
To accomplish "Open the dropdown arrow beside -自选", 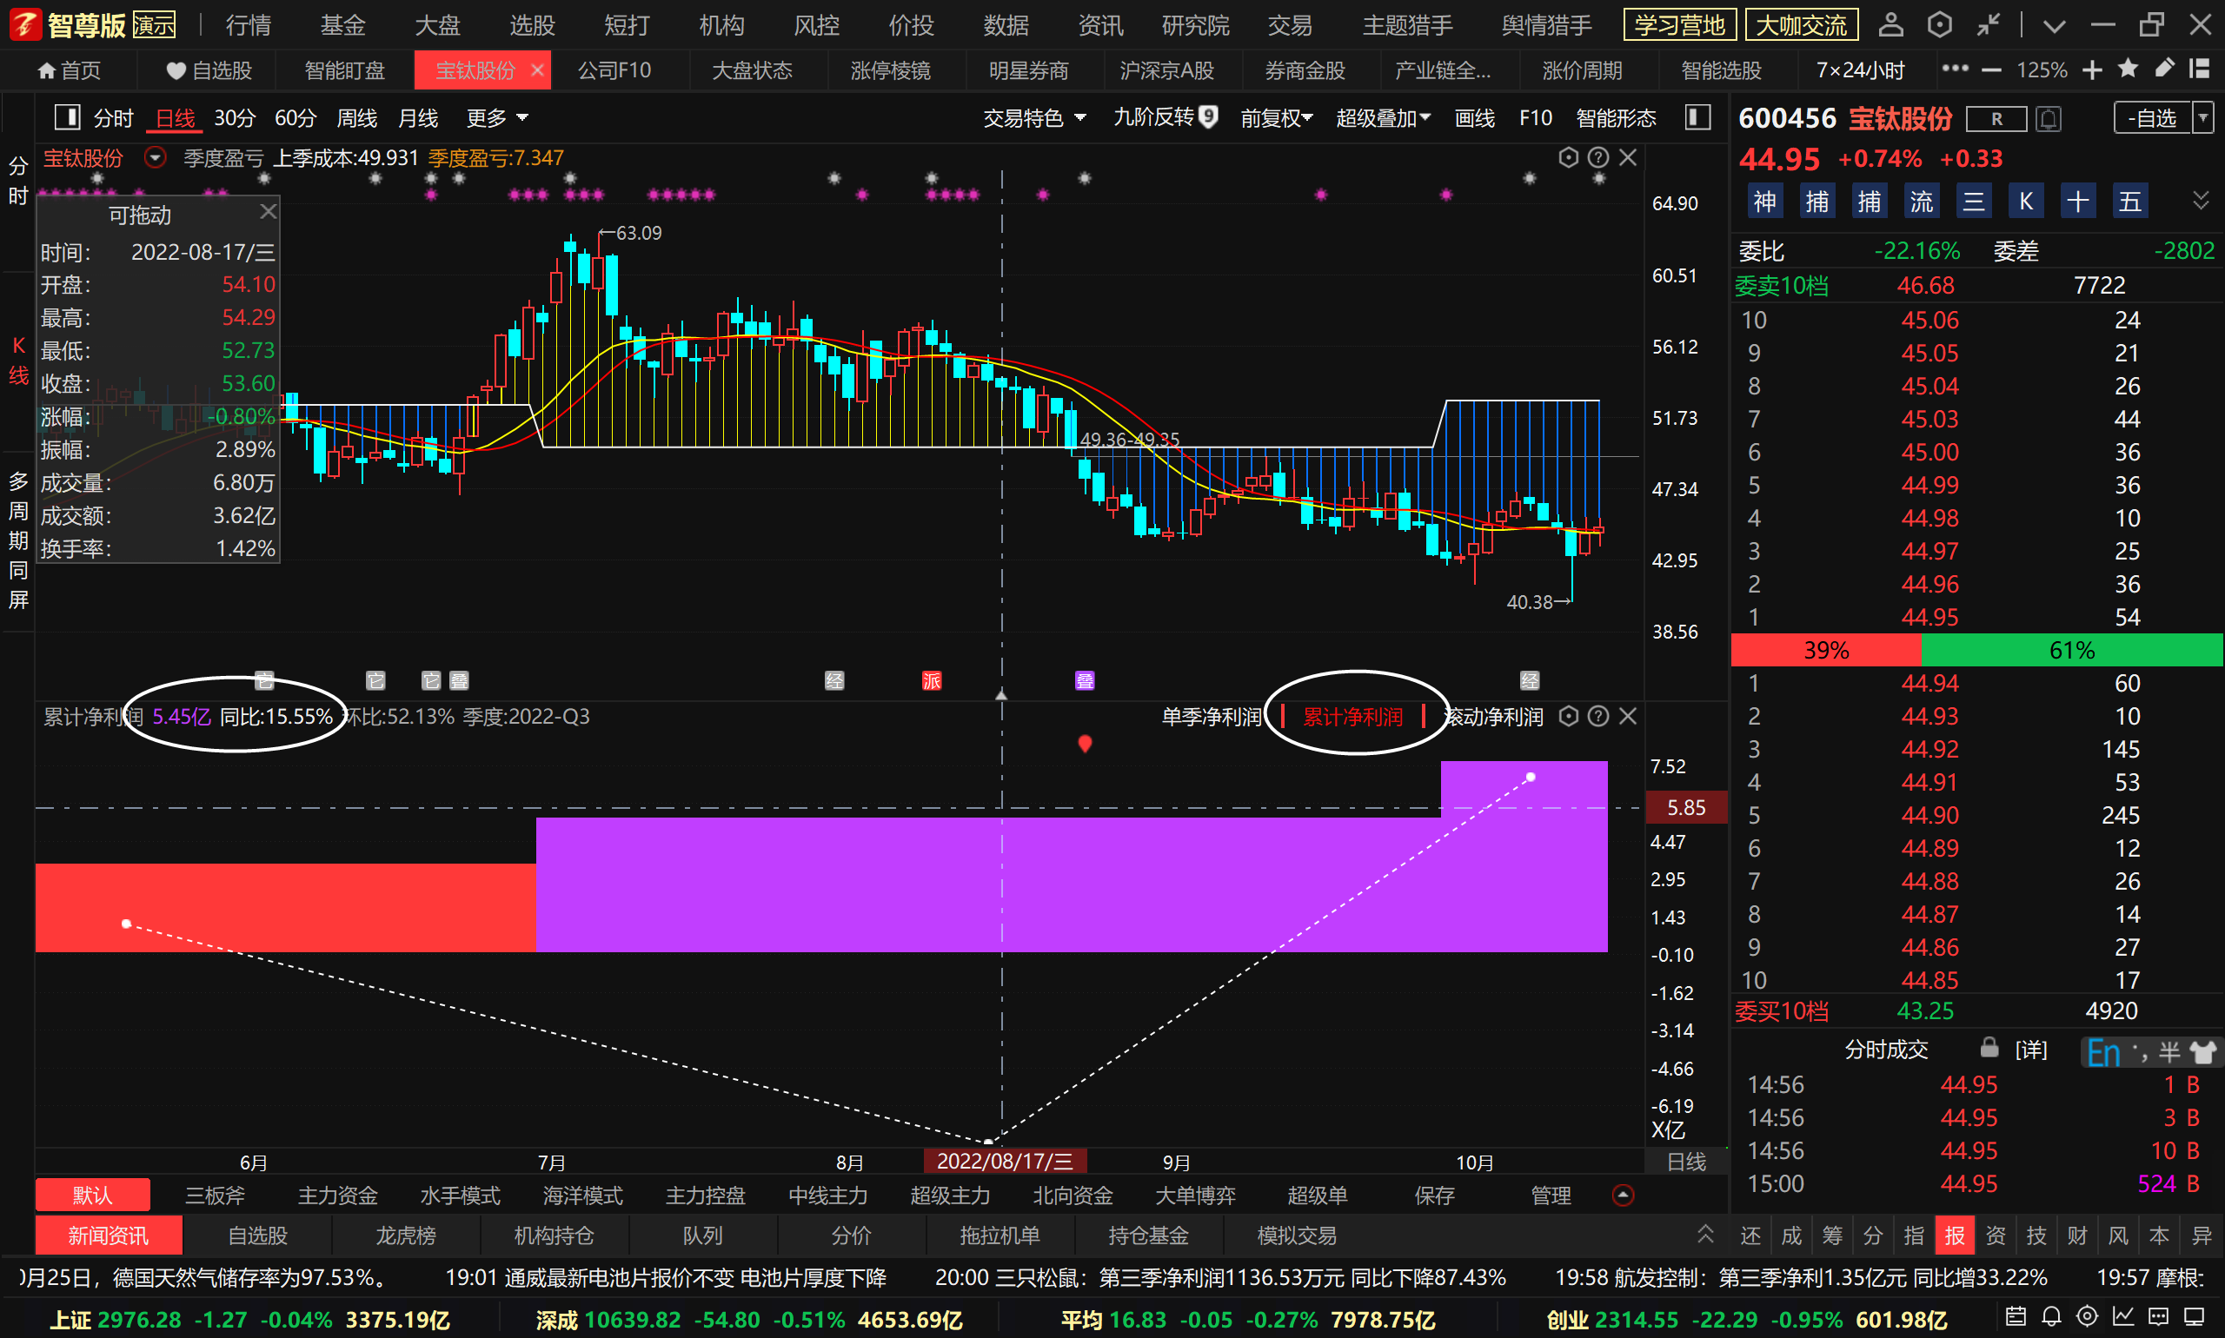I will coord(2203,118).
